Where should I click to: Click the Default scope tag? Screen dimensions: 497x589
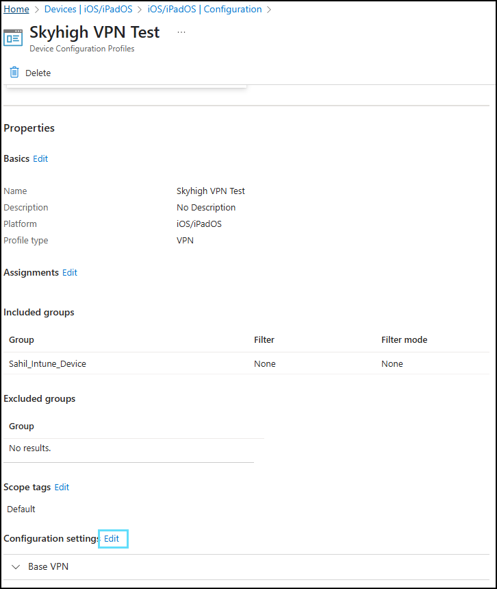click(21, 509)
